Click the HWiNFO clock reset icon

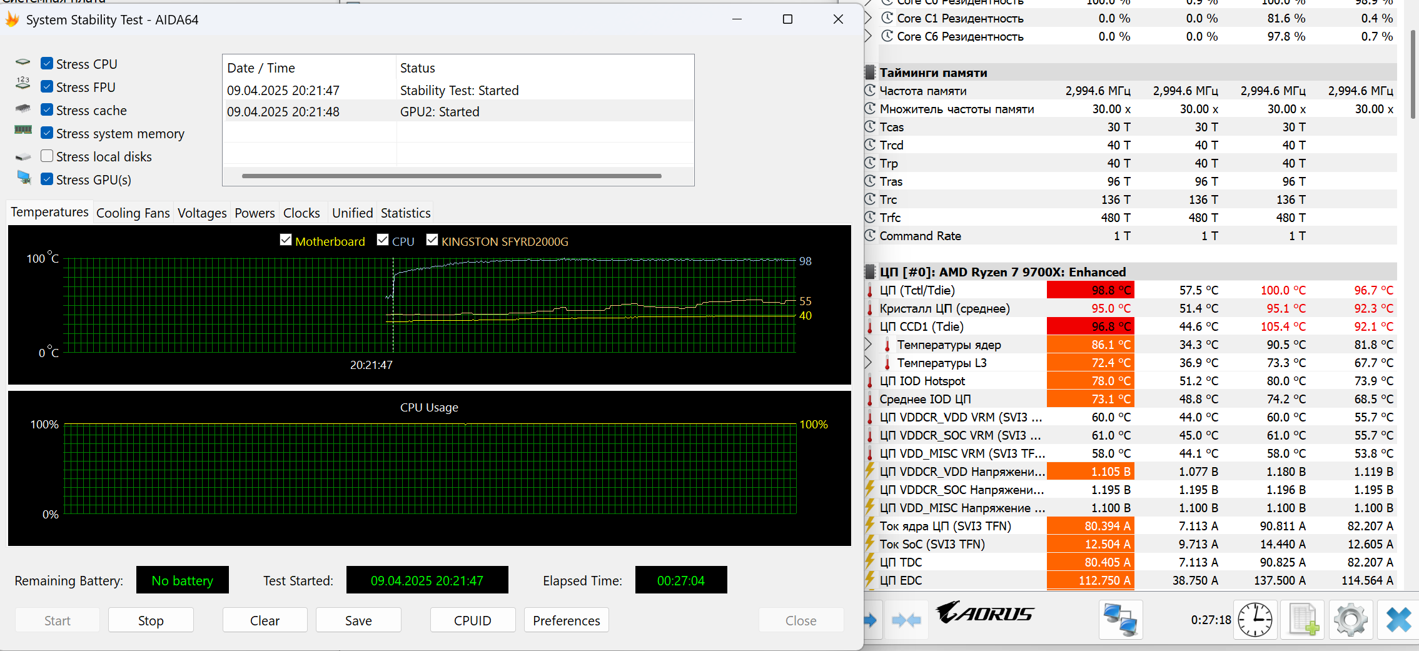pyautogui.click(x=1255, y=620)
